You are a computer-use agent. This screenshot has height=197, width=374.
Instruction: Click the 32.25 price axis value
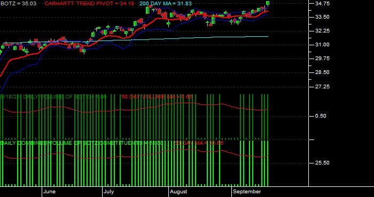point(322,31)
